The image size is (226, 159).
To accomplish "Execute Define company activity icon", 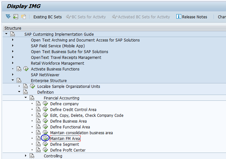I will (45, 104).
